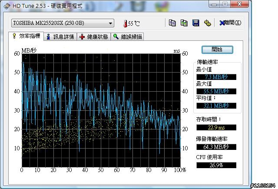
Task: Click the 傳輸速率 group label
Action: tap(207, 62)
